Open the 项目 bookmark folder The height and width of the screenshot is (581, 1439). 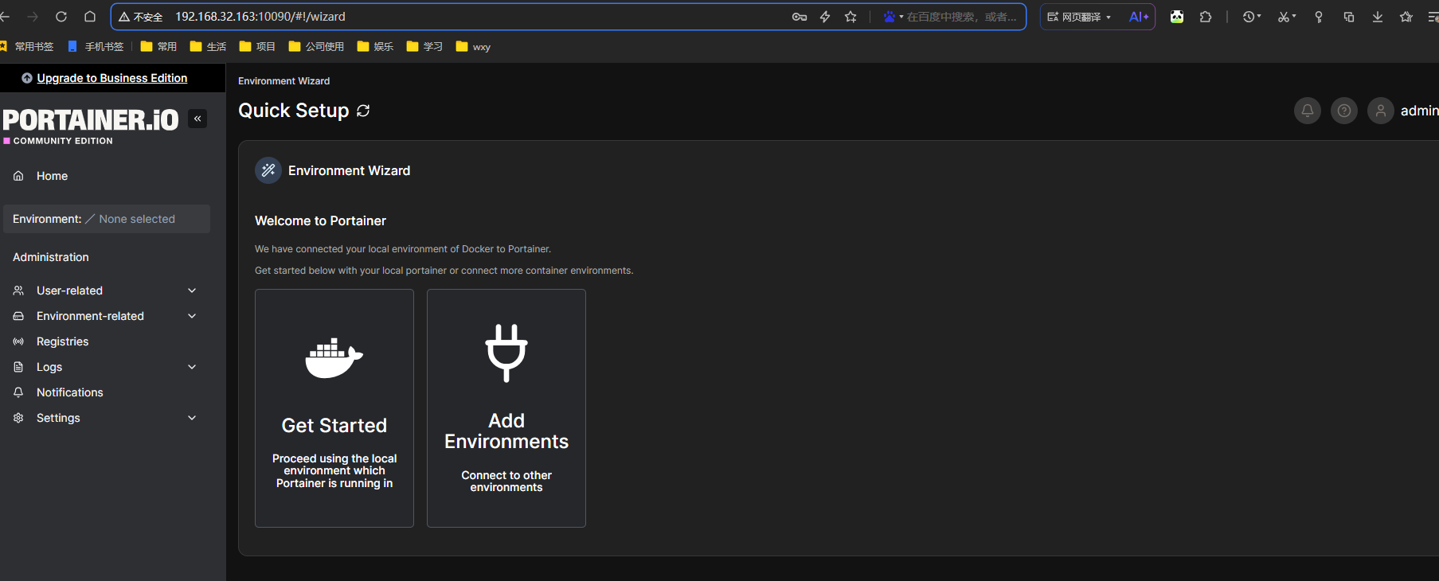point(257,47)
